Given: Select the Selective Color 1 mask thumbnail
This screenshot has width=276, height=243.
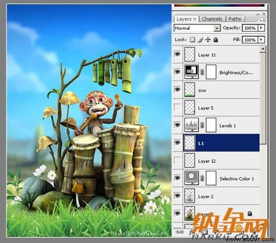Looking at the screenshot, I should tap(211, 178).
